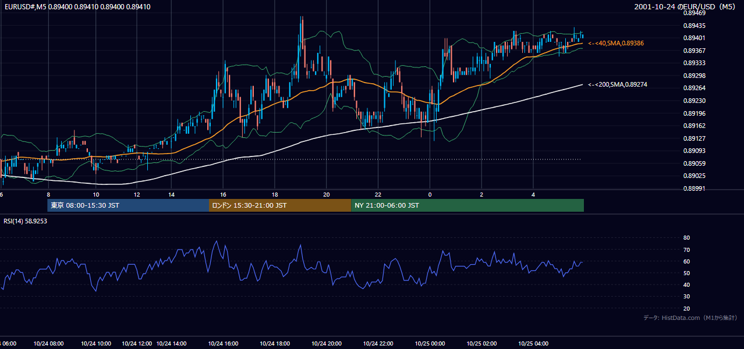The width and height of the screenshot is (744, 349).
Task: Click price axis value 0.89059
Action: coord(696,163)
